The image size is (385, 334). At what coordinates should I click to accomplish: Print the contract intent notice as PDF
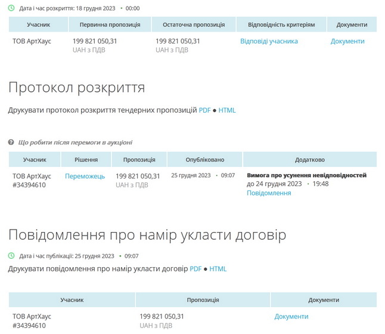[x=195, y=269]
